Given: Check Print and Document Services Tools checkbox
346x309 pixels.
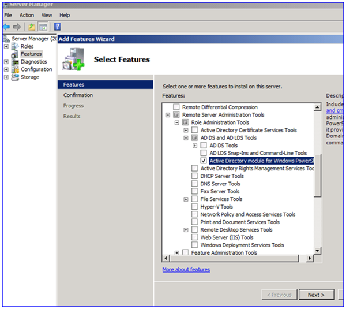Looking at the screenshot, I should pyautogui.click(x=194, y=222).
